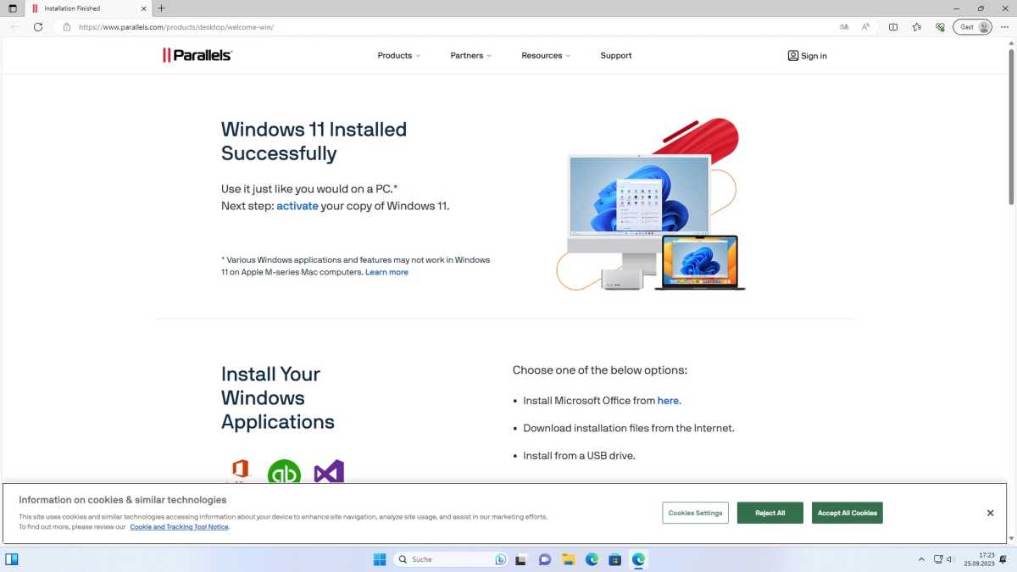The image size is (1017, 572).
Task: Open the tab actions menu icon
Action: 12,8
